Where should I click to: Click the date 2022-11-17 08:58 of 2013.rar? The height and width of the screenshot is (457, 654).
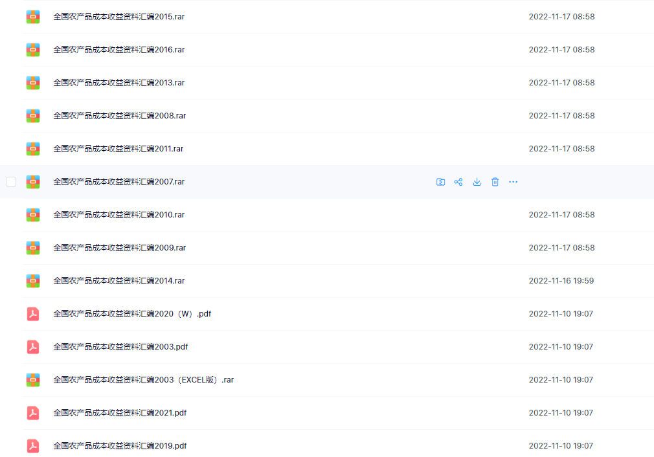pos(561,83)
